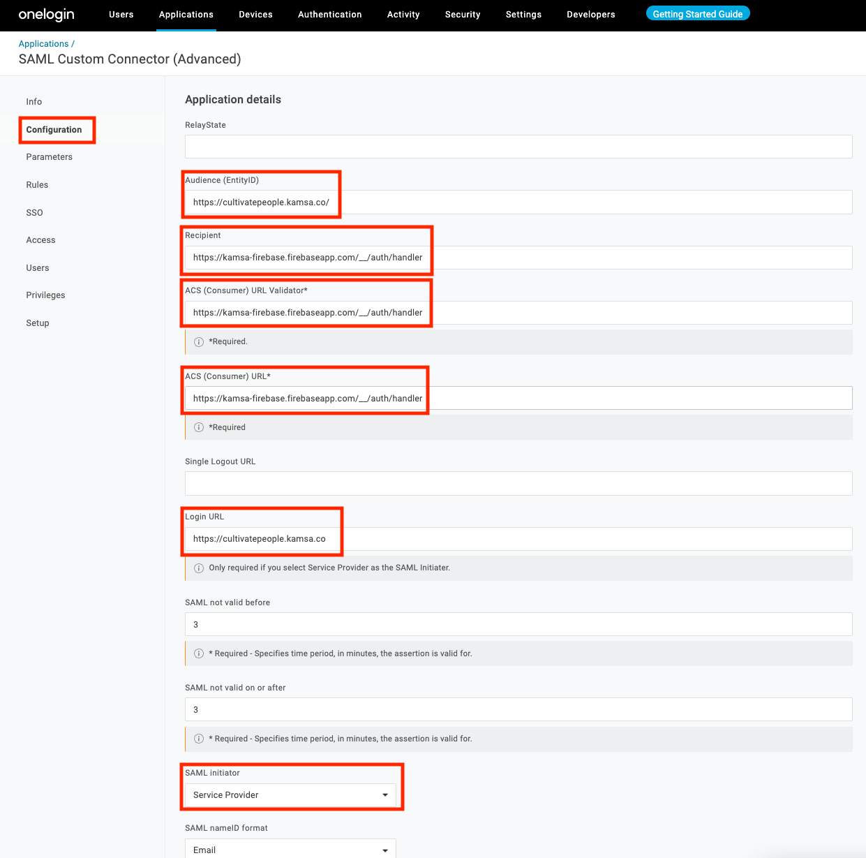Screen dimensions: 866x858
Task: Open the Authentication menu
Action: click(330, 15)
